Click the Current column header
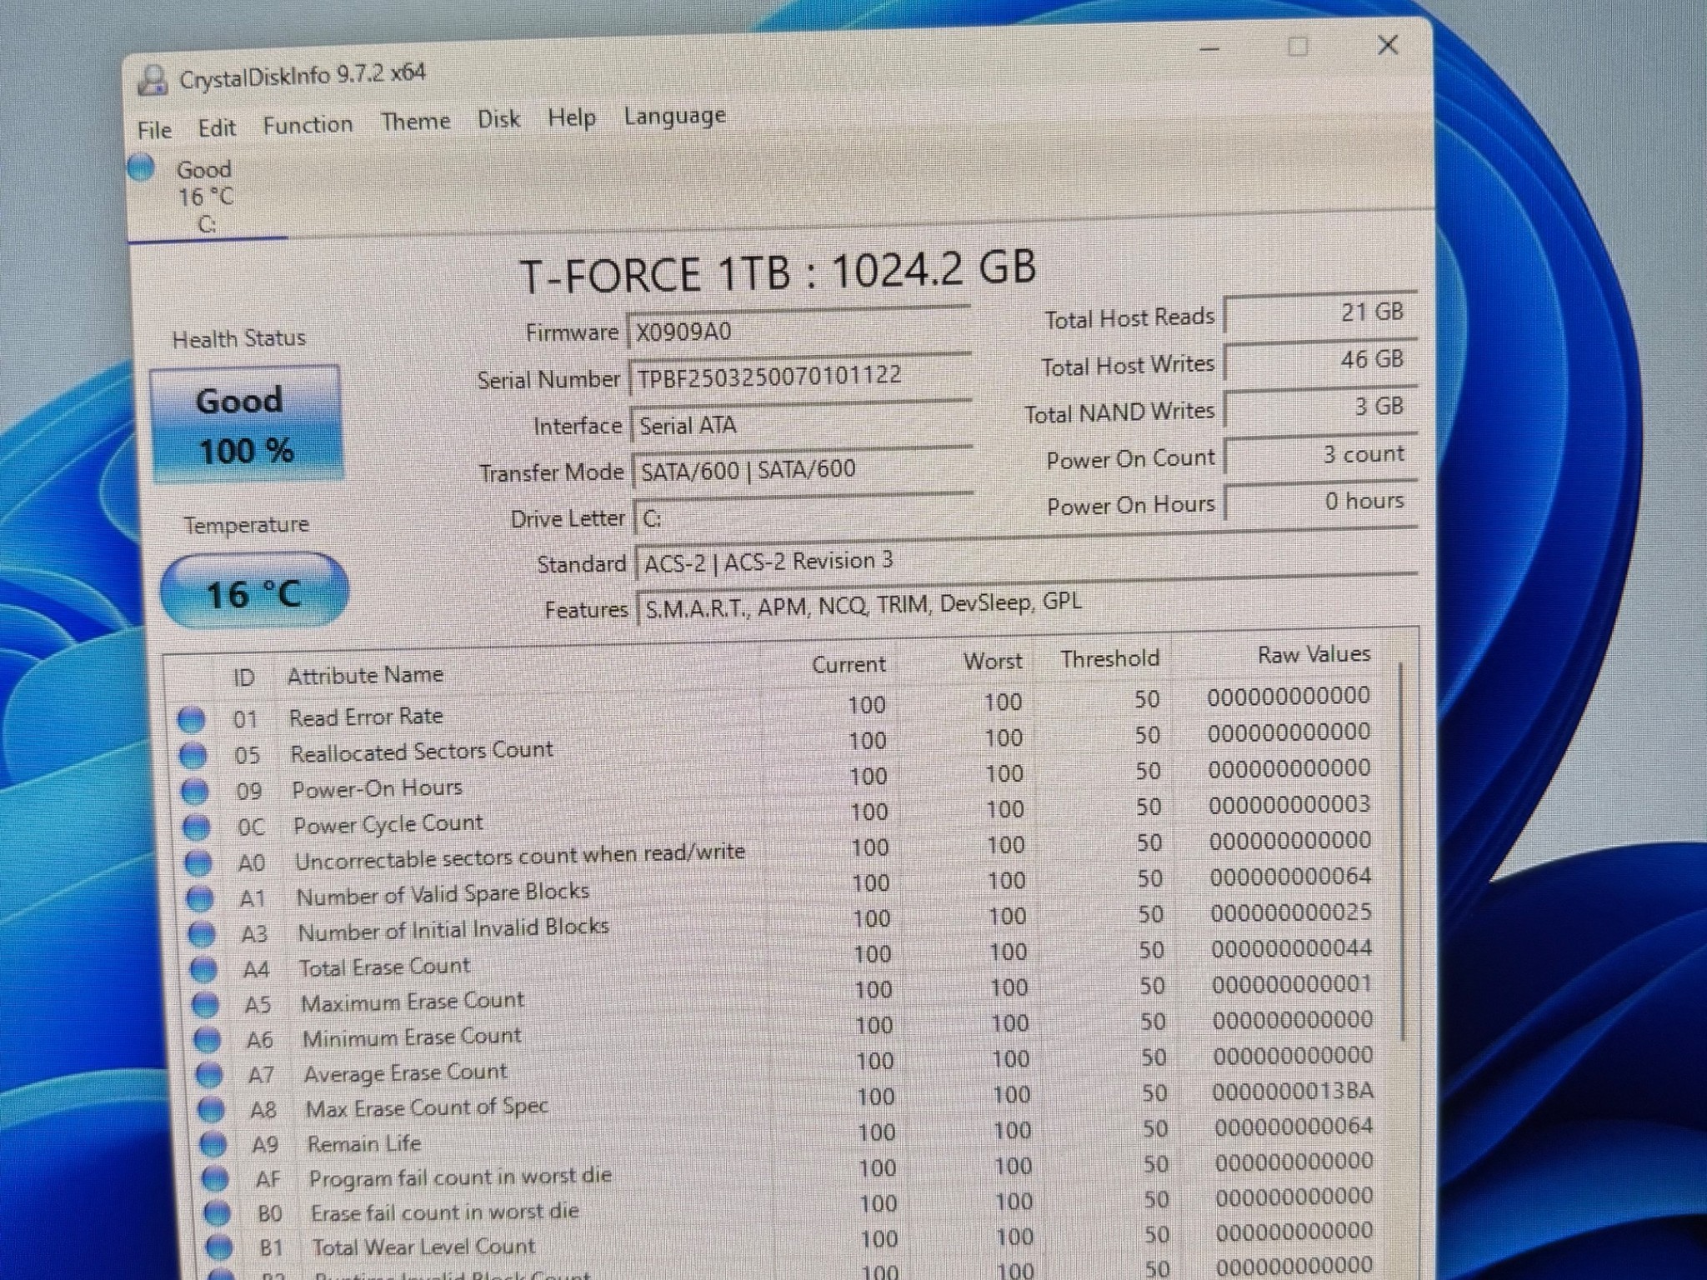Image resolution: width=1707 pixels, height=1280 pixels. coord(848,664)
